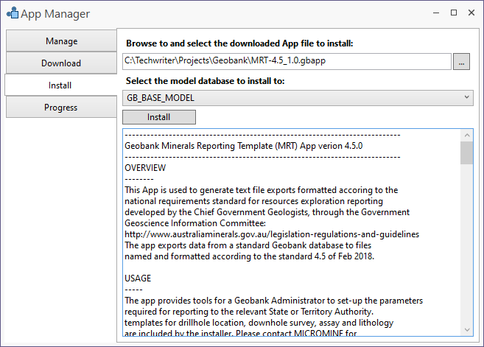This screenshot has width=484, height=347.
Task: Click the line 'Geoscience Information Committee:'
Action: click(195, 223)
